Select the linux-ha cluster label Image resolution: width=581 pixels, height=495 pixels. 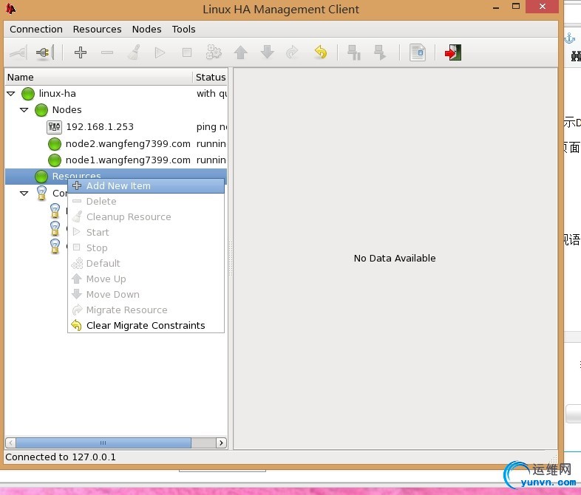coord(57,93)
